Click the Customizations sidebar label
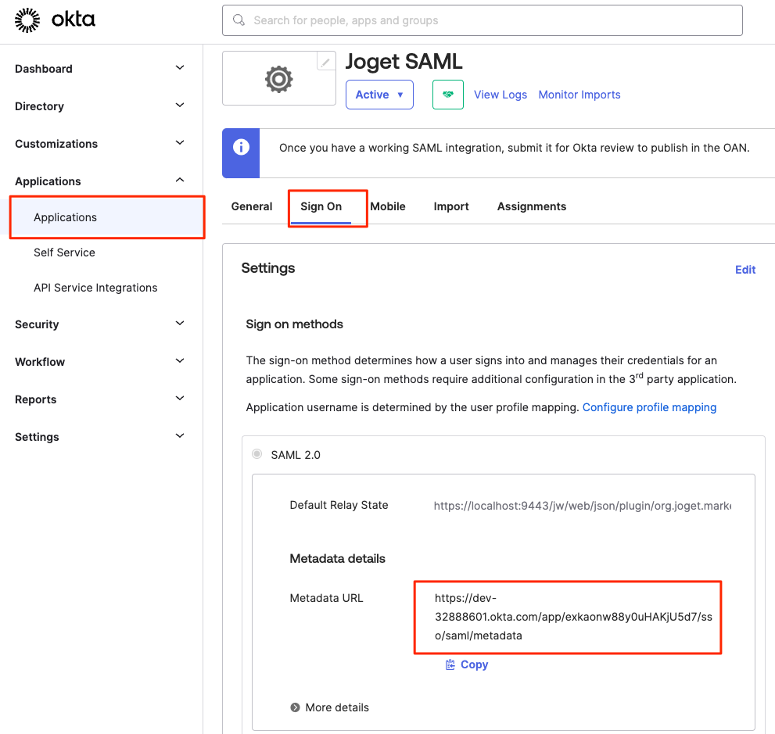775x734 pixels. [x=56, y=144]
